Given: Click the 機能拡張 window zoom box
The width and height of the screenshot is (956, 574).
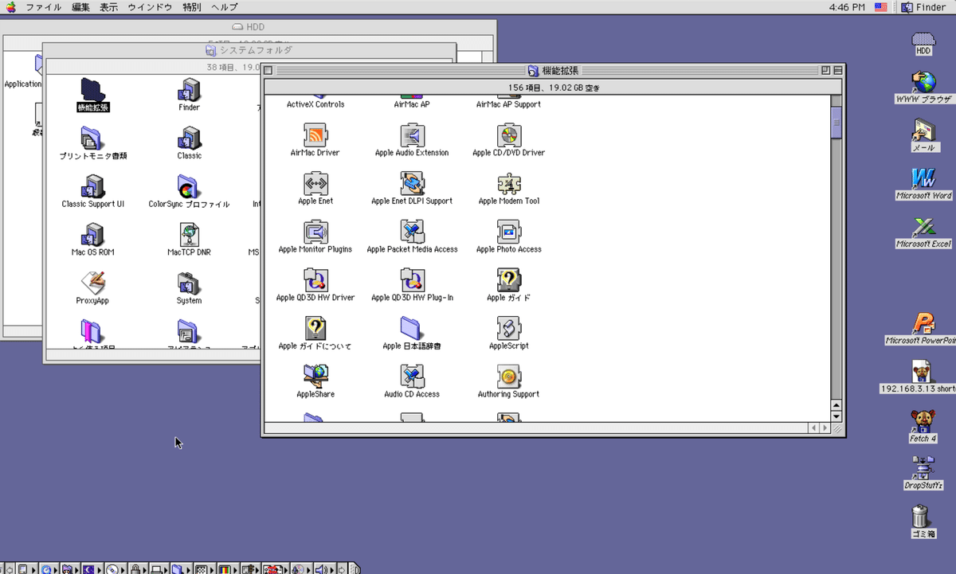Looking at the screenshot, I should [825, 70].
